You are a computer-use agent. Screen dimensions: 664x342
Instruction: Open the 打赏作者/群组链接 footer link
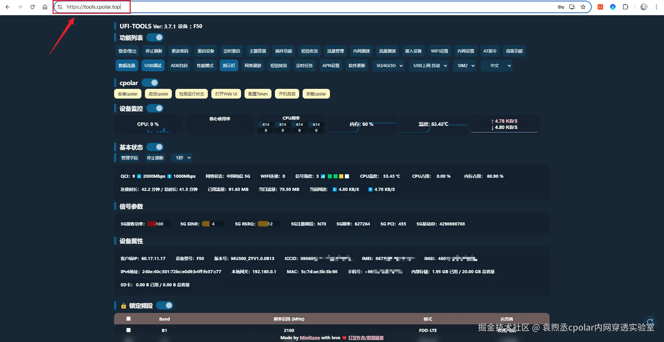click(366, 338)
